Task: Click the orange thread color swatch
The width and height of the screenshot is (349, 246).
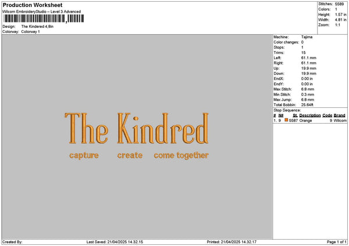Action: pyautogui.click(x=286, y=120)
